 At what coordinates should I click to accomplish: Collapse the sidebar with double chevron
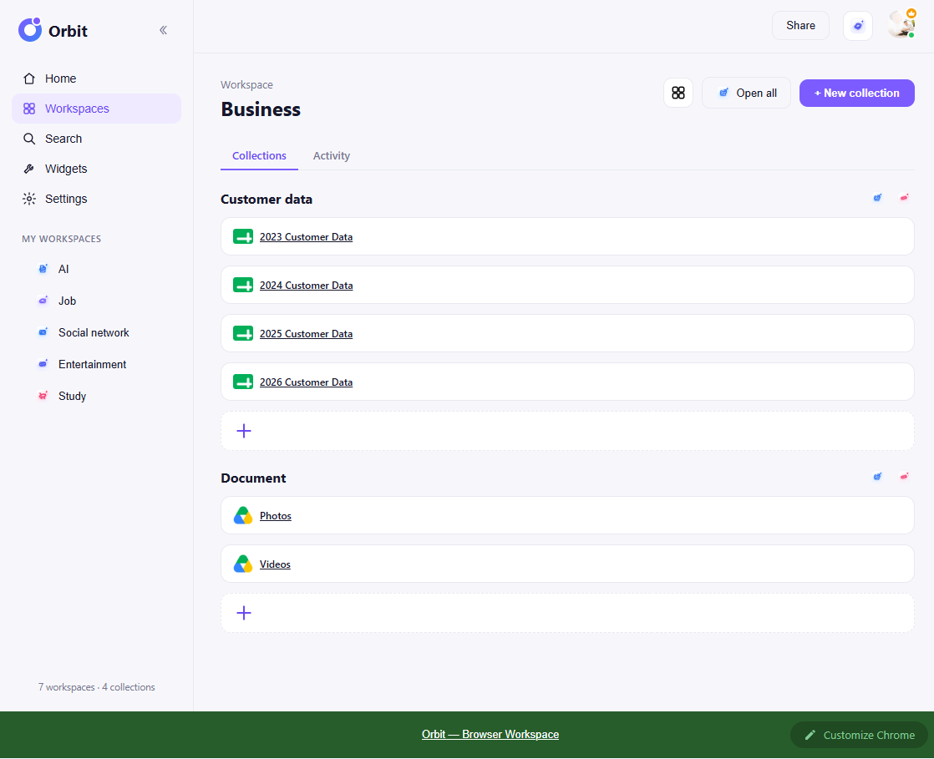[163, 30]
